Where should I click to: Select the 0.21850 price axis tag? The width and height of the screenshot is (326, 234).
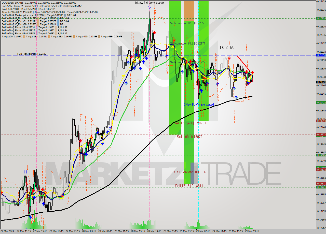click(321, 55)
